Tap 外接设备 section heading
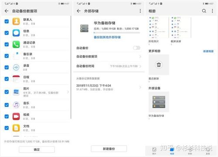This screenshot has width=218, height=157. (x=154, y=88)
